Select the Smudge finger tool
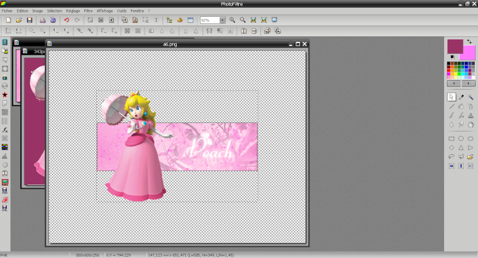Screen dimensions: 478x258 pyautogui.click(x=461, y=125)
